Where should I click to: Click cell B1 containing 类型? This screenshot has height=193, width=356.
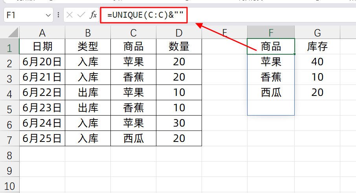88,46
